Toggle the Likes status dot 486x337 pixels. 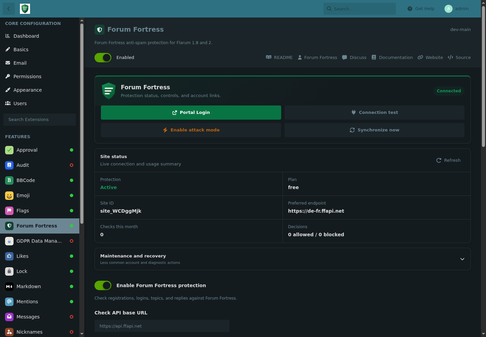coord(72,256)
